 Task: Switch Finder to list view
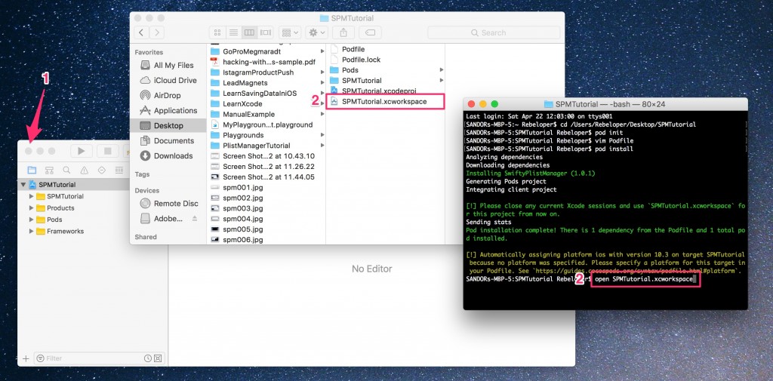coord(233,32)
